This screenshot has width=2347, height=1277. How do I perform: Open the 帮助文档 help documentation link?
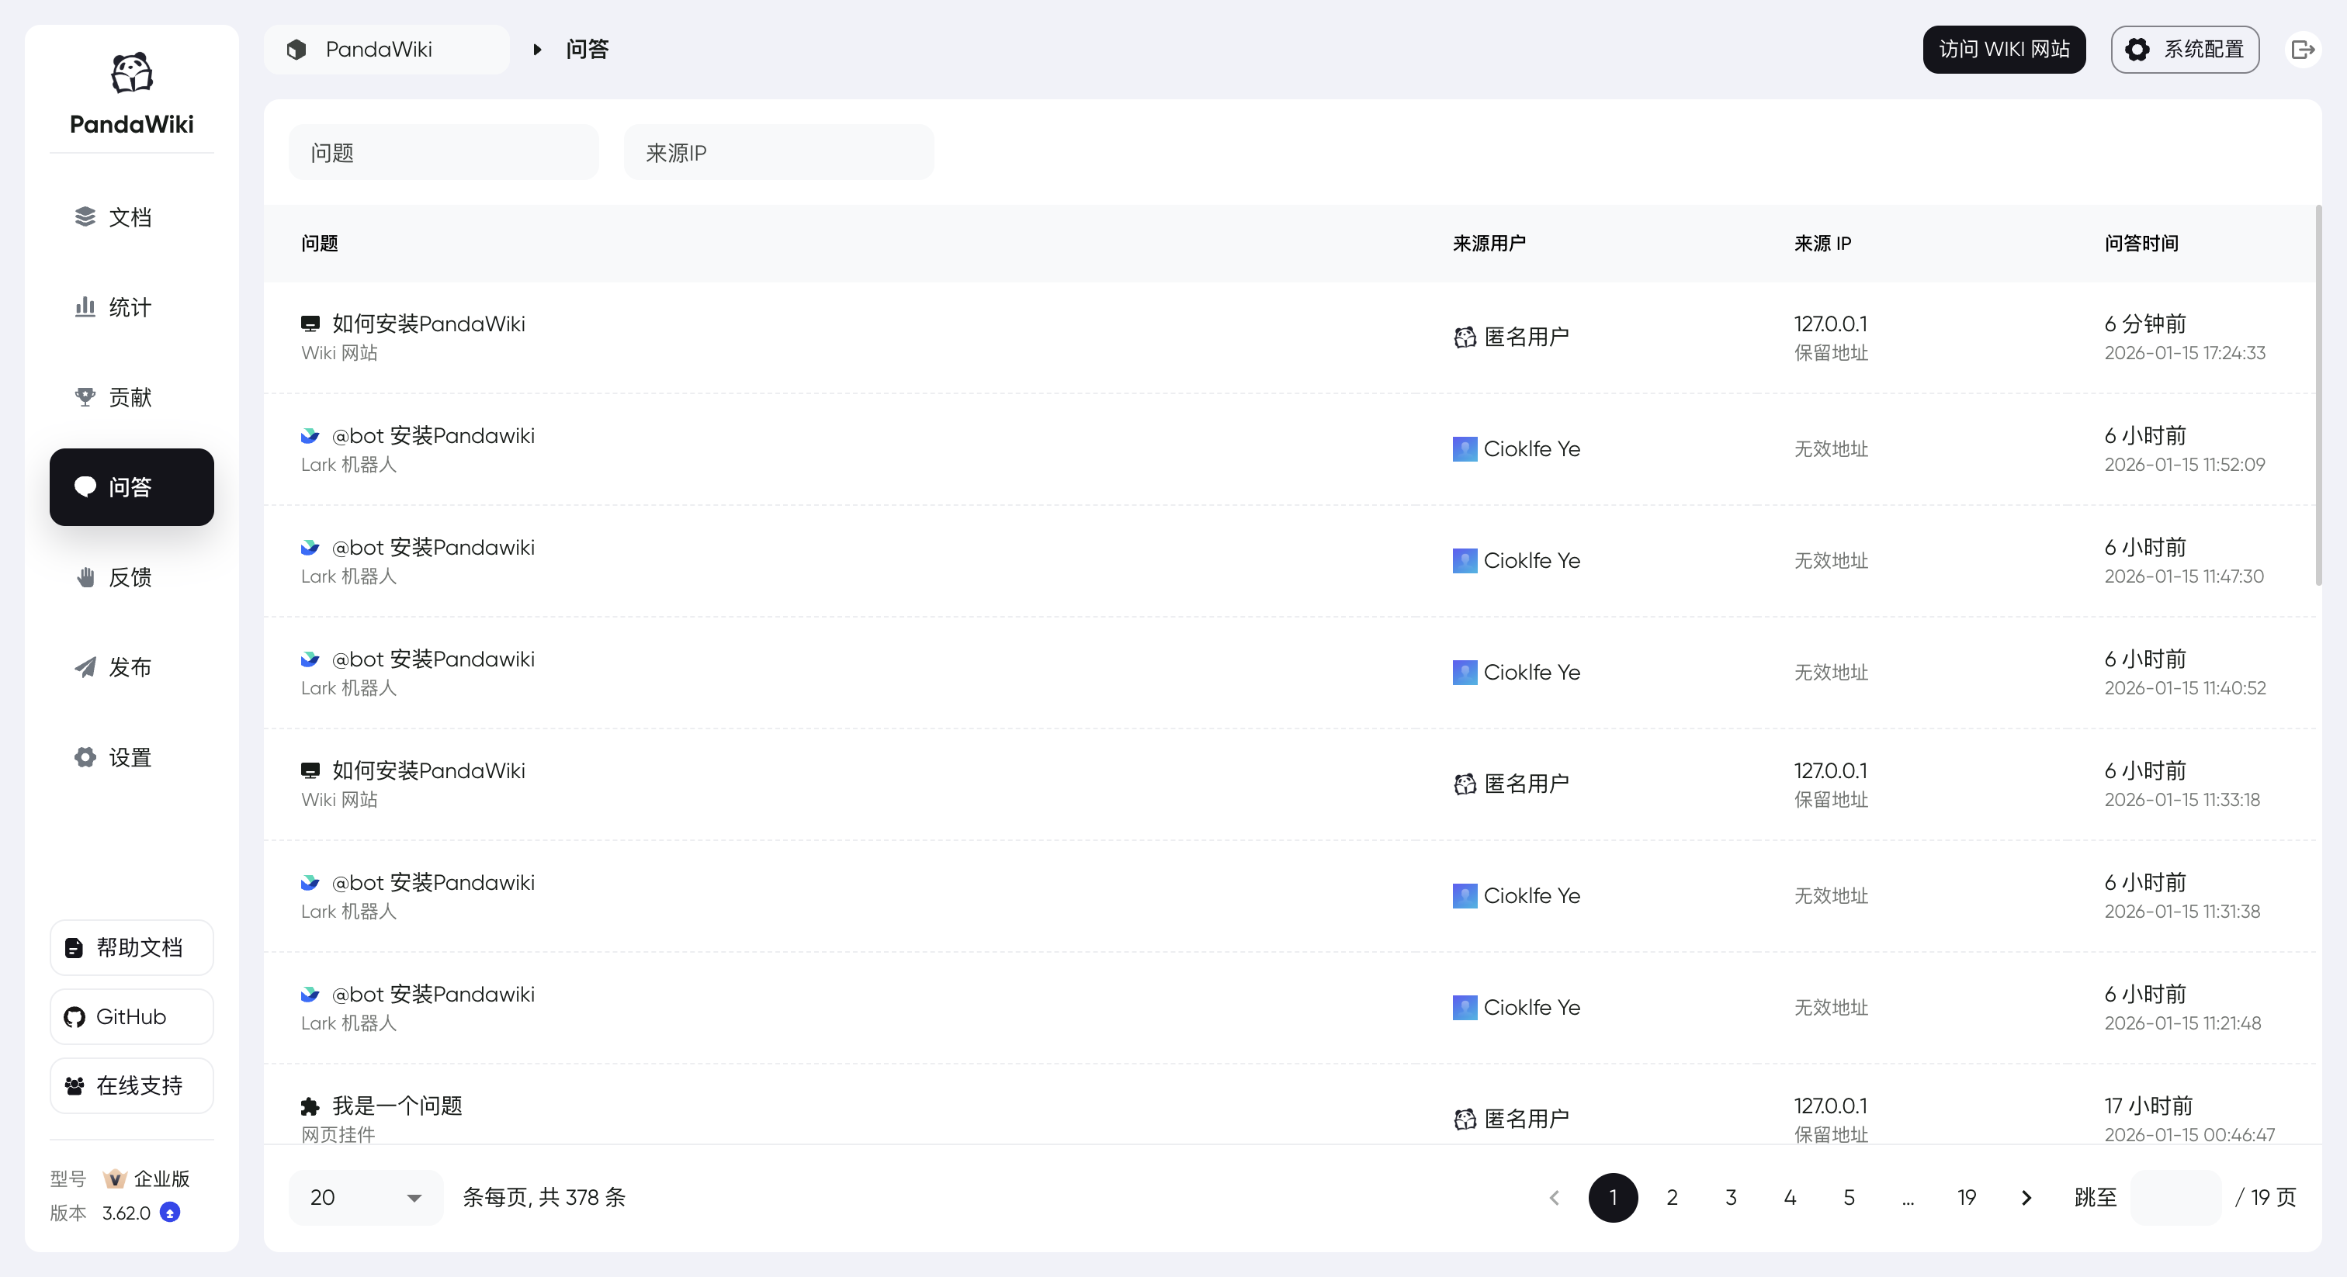click(x=130, y=947)
